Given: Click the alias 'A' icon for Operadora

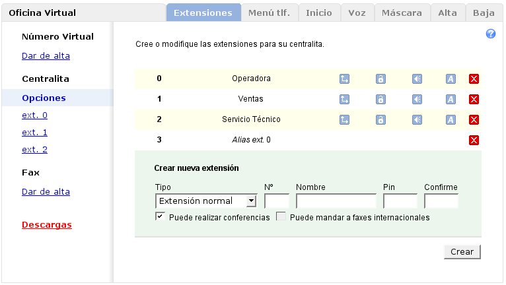Looking at the screenshot, I should click(x=451, y=79).
